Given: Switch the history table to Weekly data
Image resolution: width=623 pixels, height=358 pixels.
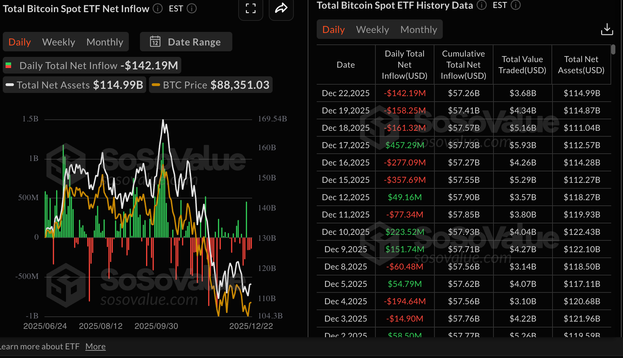Looking at the screenshot, I should point(372,29).
